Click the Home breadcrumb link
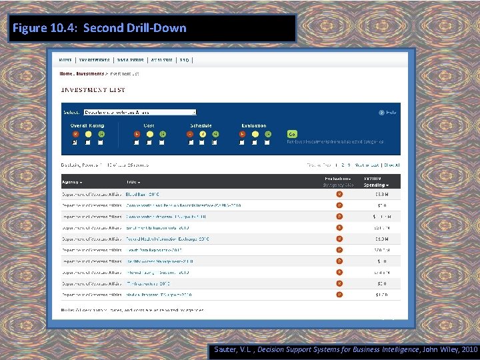The height and width of the screenshot is (360, 480). point(66,74)
